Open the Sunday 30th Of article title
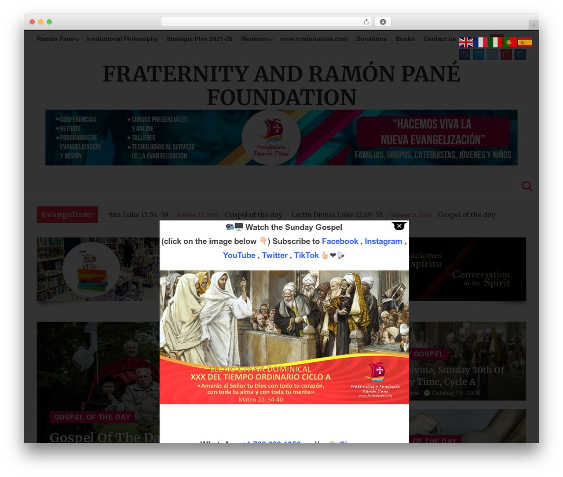563x477 pixels. [x=457, y=376]
